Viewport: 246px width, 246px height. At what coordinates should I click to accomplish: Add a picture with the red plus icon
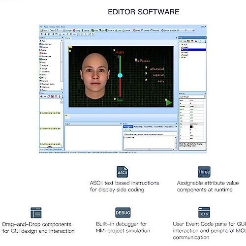[x=41, y=96]
